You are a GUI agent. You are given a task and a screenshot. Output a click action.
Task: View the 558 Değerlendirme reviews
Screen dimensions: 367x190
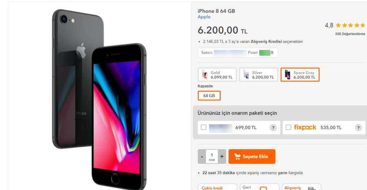click(350, 34)
